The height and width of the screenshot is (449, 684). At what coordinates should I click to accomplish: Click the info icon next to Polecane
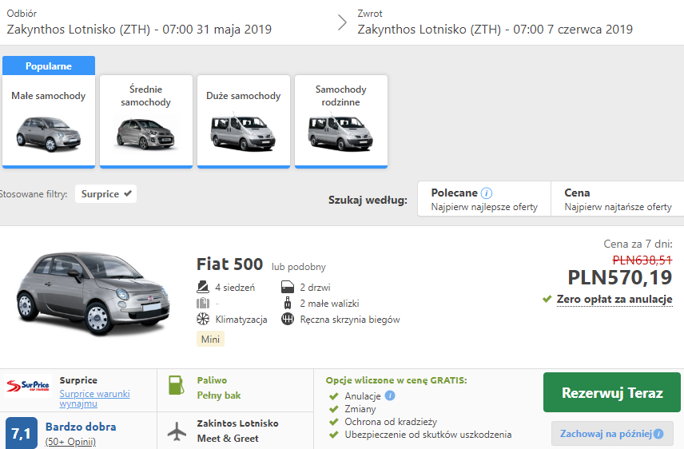point(487,193)
